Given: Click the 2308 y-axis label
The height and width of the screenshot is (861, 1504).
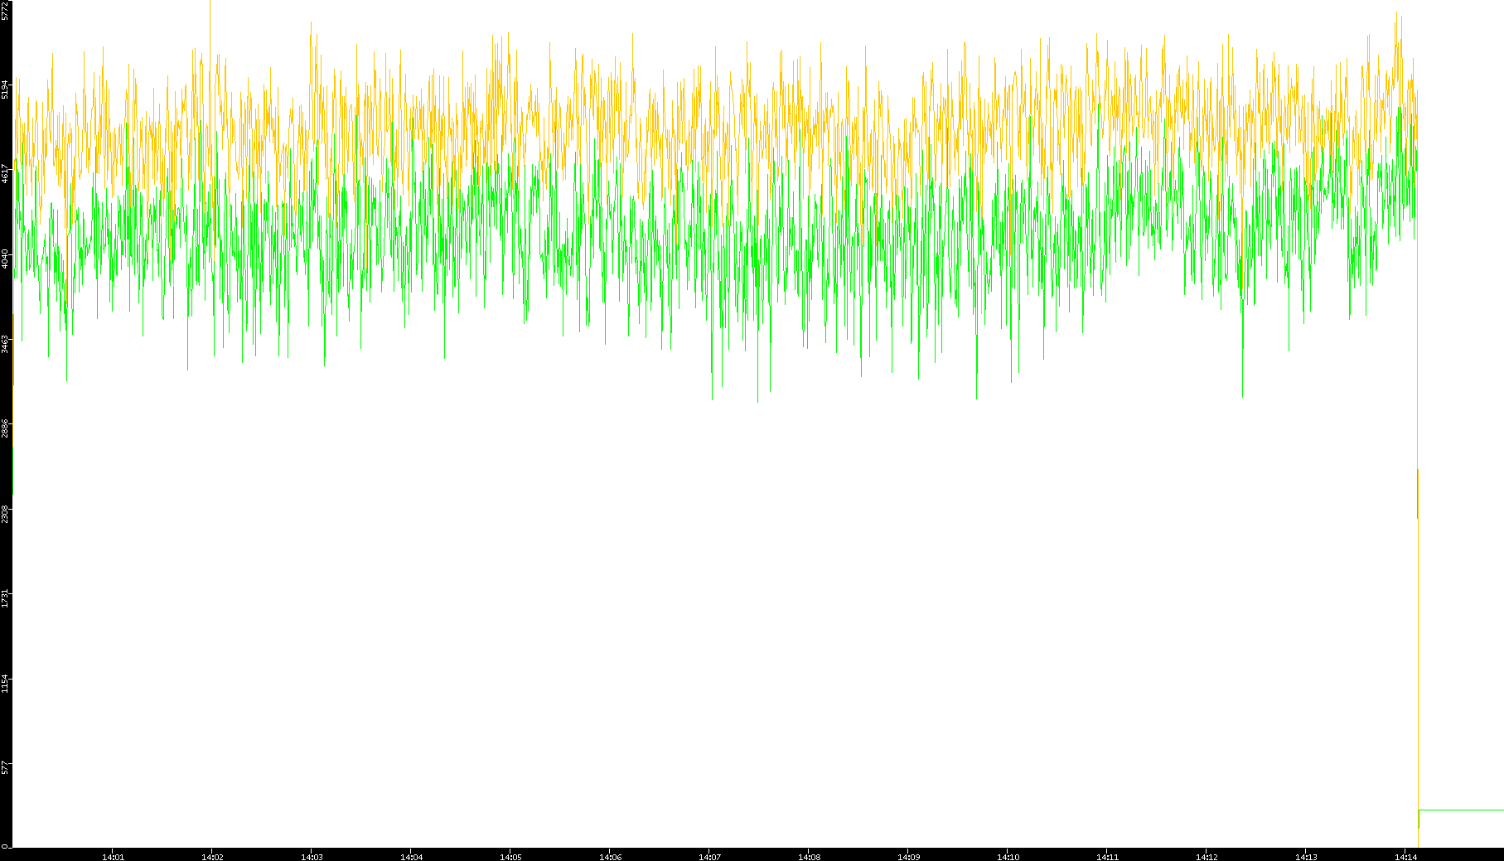Looking at the screenshot, I should click(x=5, y=514).
